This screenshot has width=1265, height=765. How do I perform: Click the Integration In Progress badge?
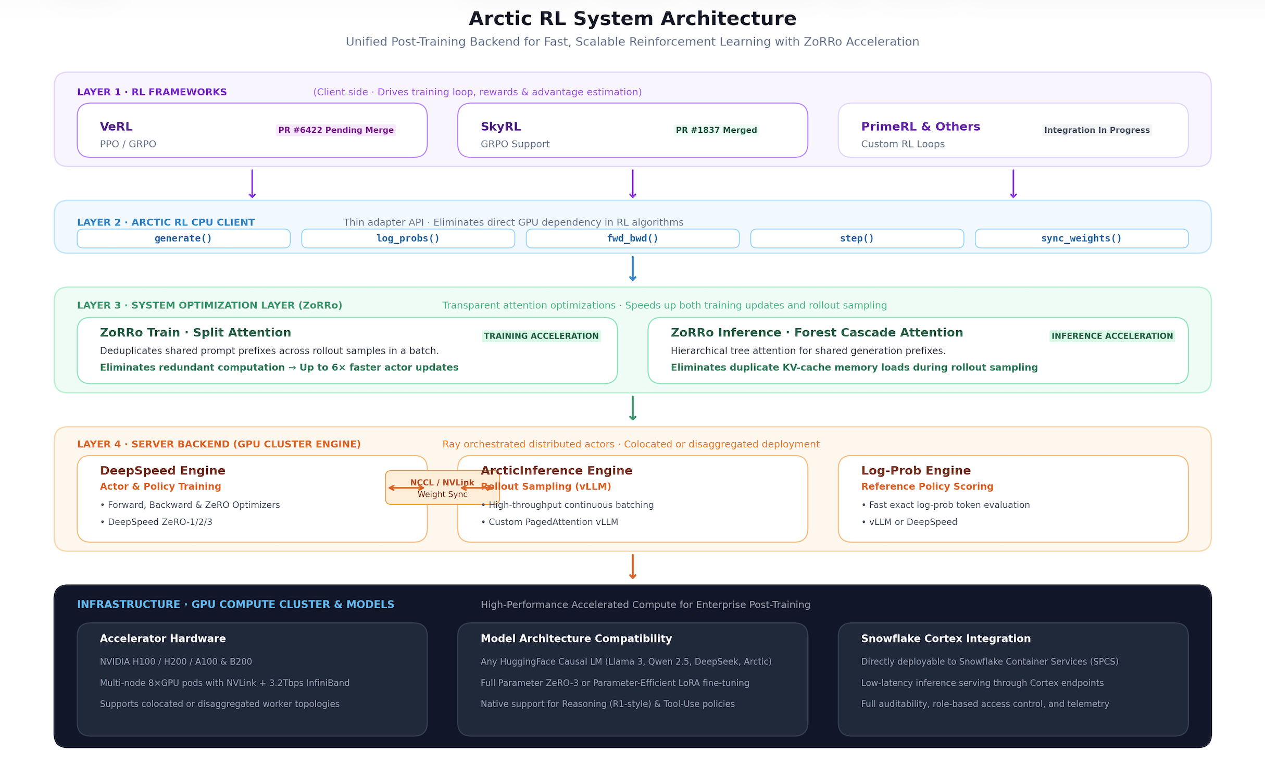click(x=1097, y=130)
